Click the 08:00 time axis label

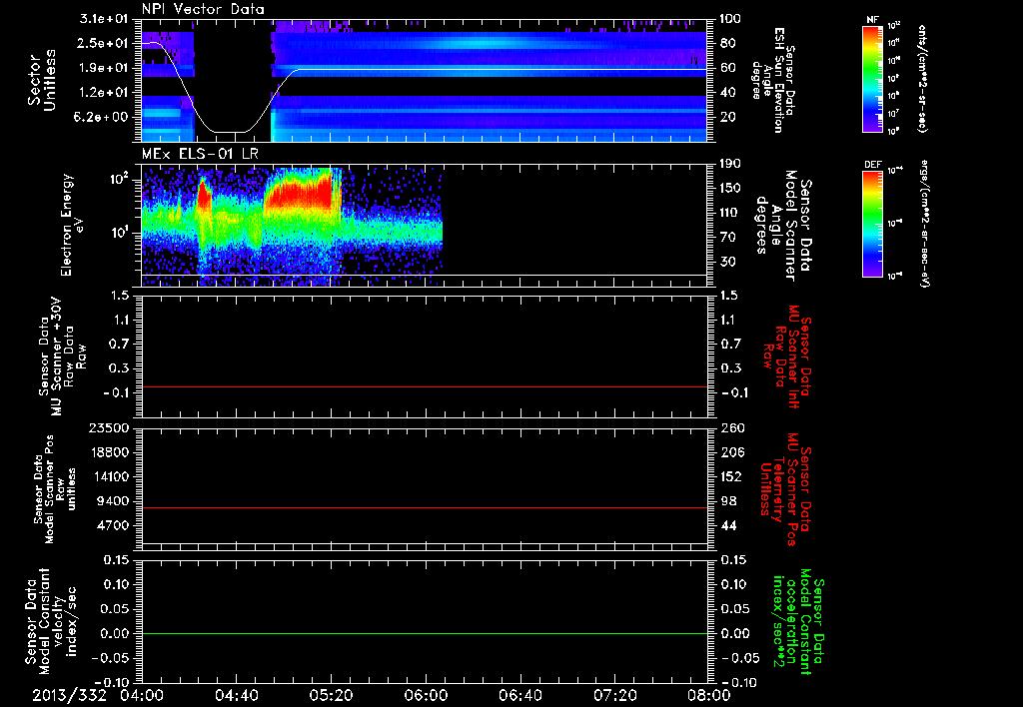[709, 695]
